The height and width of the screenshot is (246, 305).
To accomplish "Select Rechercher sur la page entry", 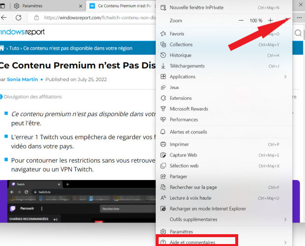I will (x=223, y=187).
